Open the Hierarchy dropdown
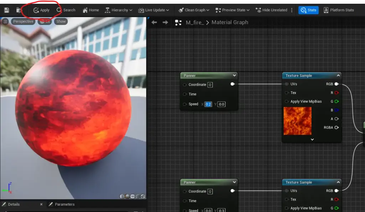This screenshot has width=365, height=212. click(118, 10)
